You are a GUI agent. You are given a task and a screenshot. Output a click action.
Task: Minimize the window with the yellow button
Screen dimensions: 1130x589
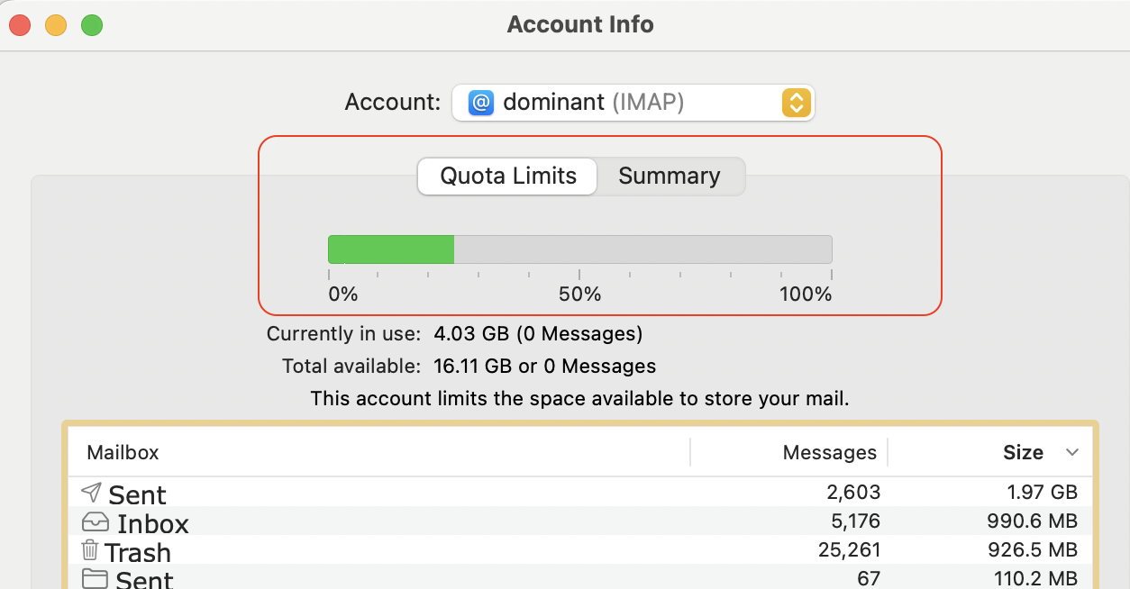click(56, 25)
